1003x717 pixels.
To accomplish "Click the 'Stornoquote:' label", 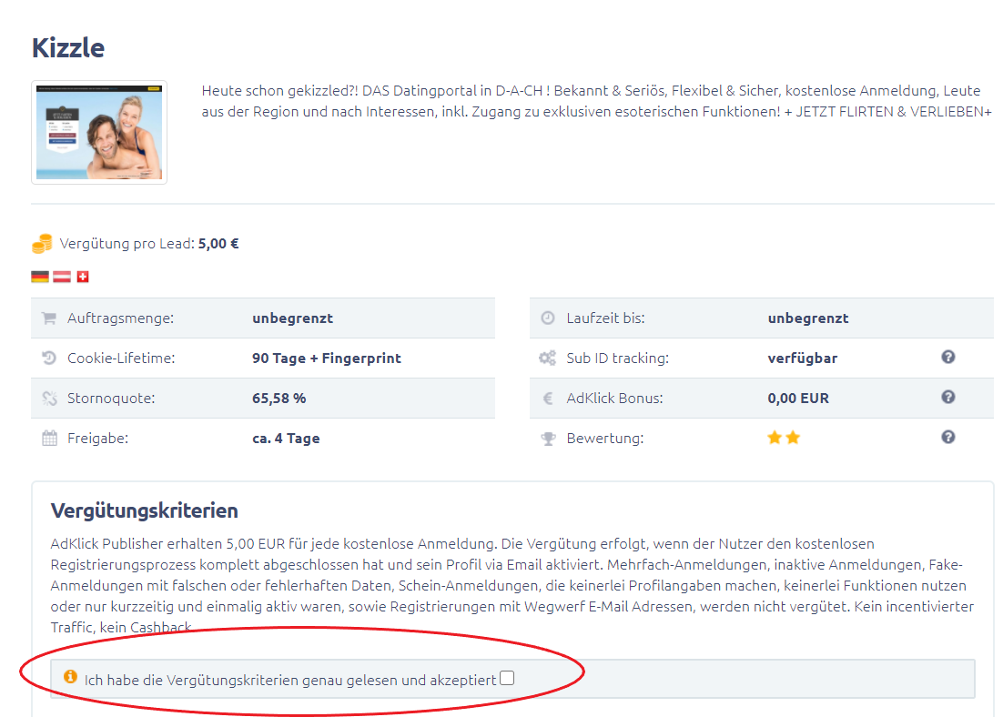I will [111, 399].
